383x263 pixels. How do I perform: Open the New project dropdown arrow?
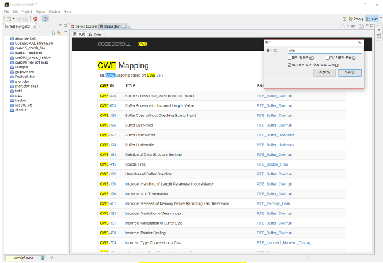tap(14, 19)
